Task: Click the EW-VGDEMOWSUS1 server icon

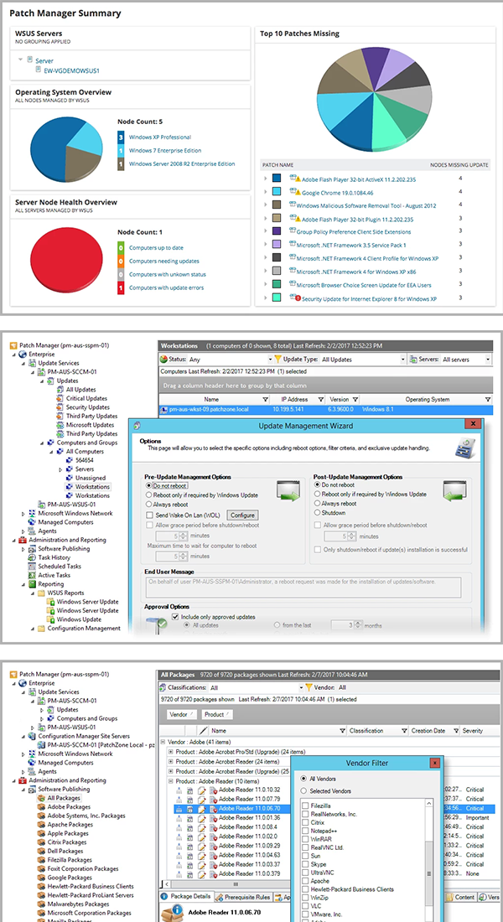Action: pyautogui.click(x=39, y=70)
